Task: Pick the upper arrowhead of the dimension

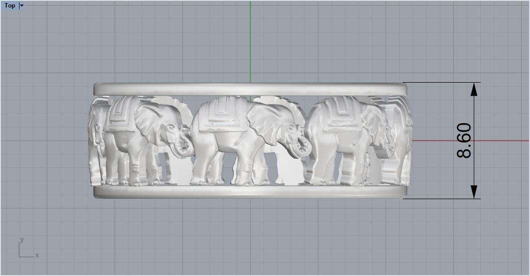Action: pos(474,90)
